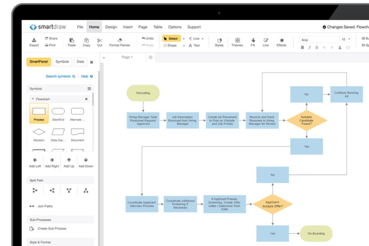Click split path icon with two top nodes
Viewport: 369px width, 246px height.
pos(69,190)
